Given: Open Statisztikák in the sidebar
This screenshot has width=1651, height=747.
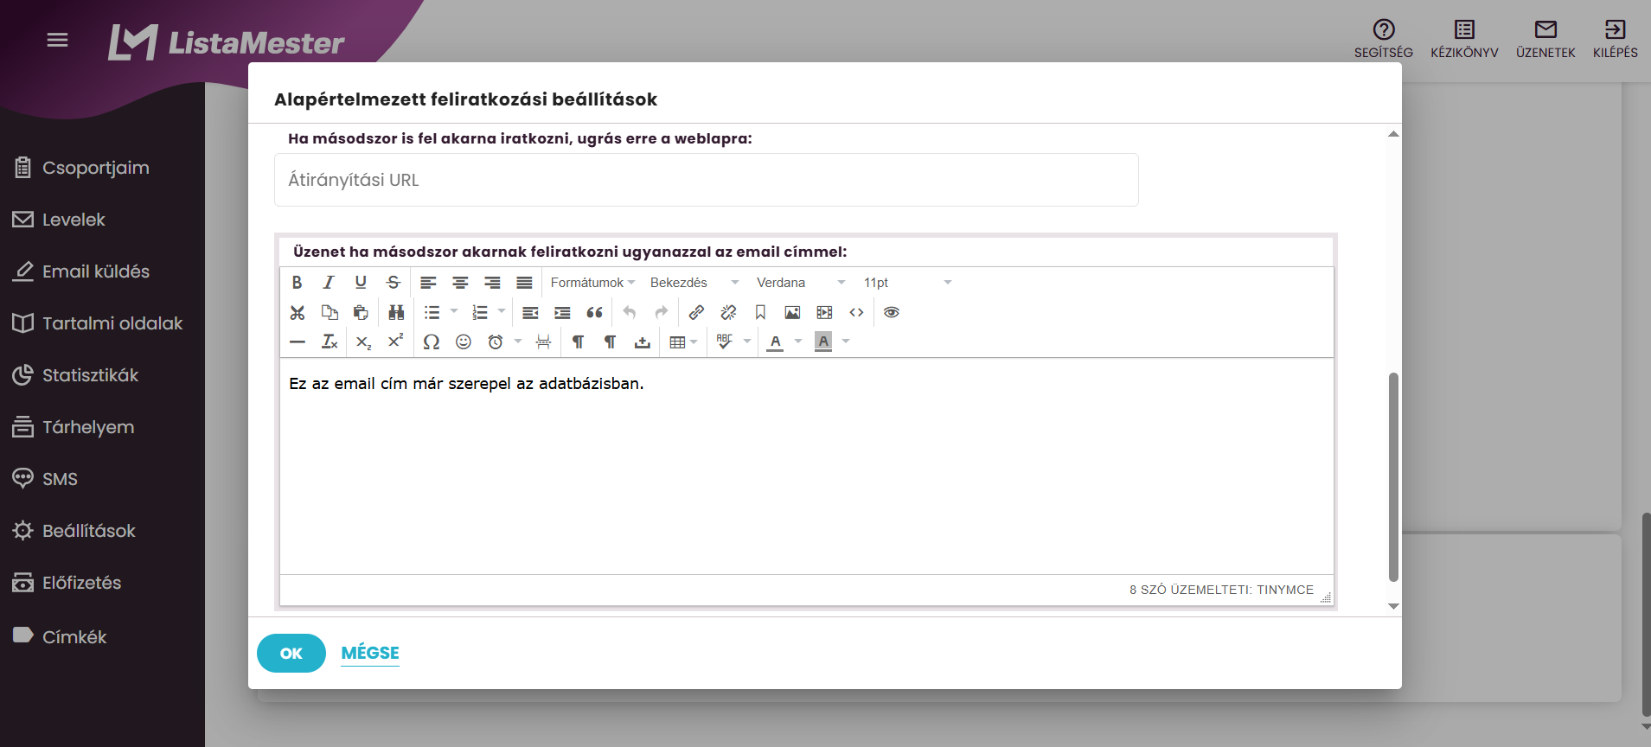Looking at the screenshot, I should pyautogui.click(x=90, y=375).
